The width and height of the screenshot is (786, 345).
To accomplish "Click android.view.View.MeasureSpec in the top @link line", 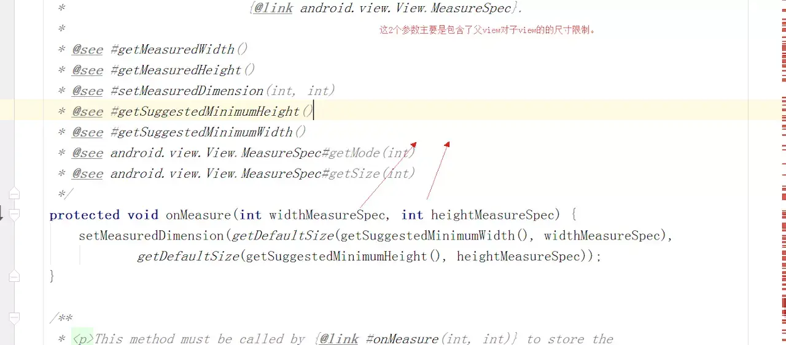I will 406,9.
